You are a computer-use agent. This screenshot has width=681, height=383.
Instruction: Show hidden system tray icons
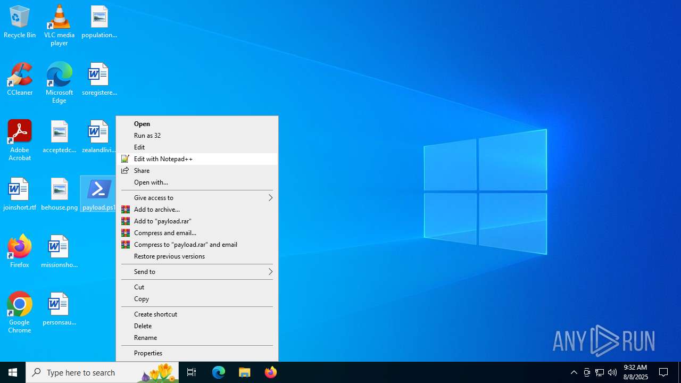(574, 372)
